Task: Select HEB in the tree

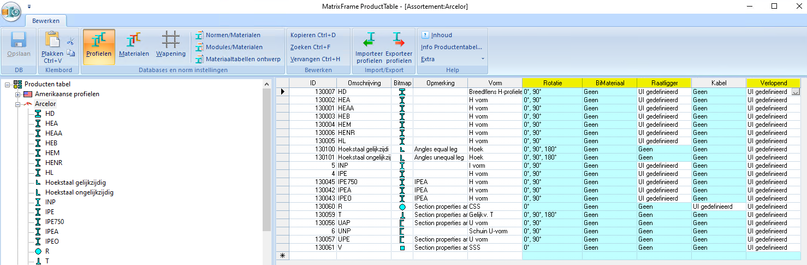Action: pos(51,143)
